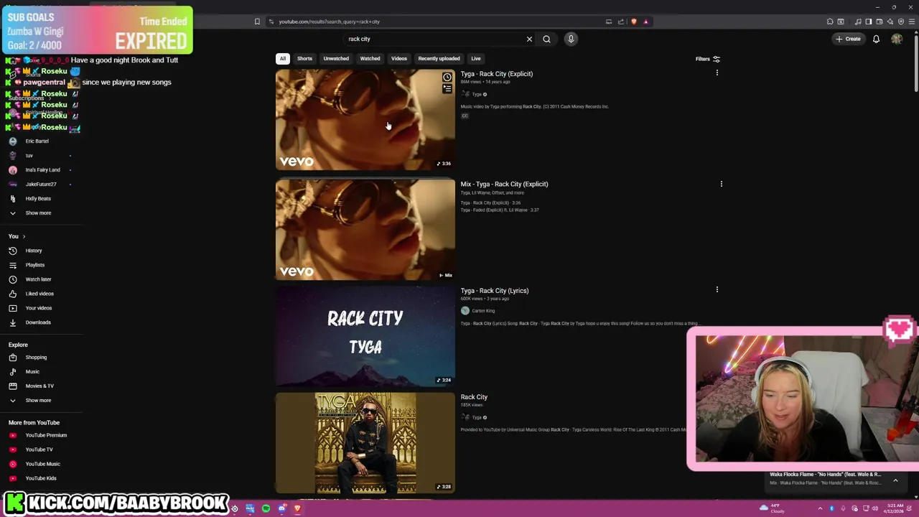Select the Shorts filter chip
This screenshot has height=517, width=919.
(x=304, y=58)
